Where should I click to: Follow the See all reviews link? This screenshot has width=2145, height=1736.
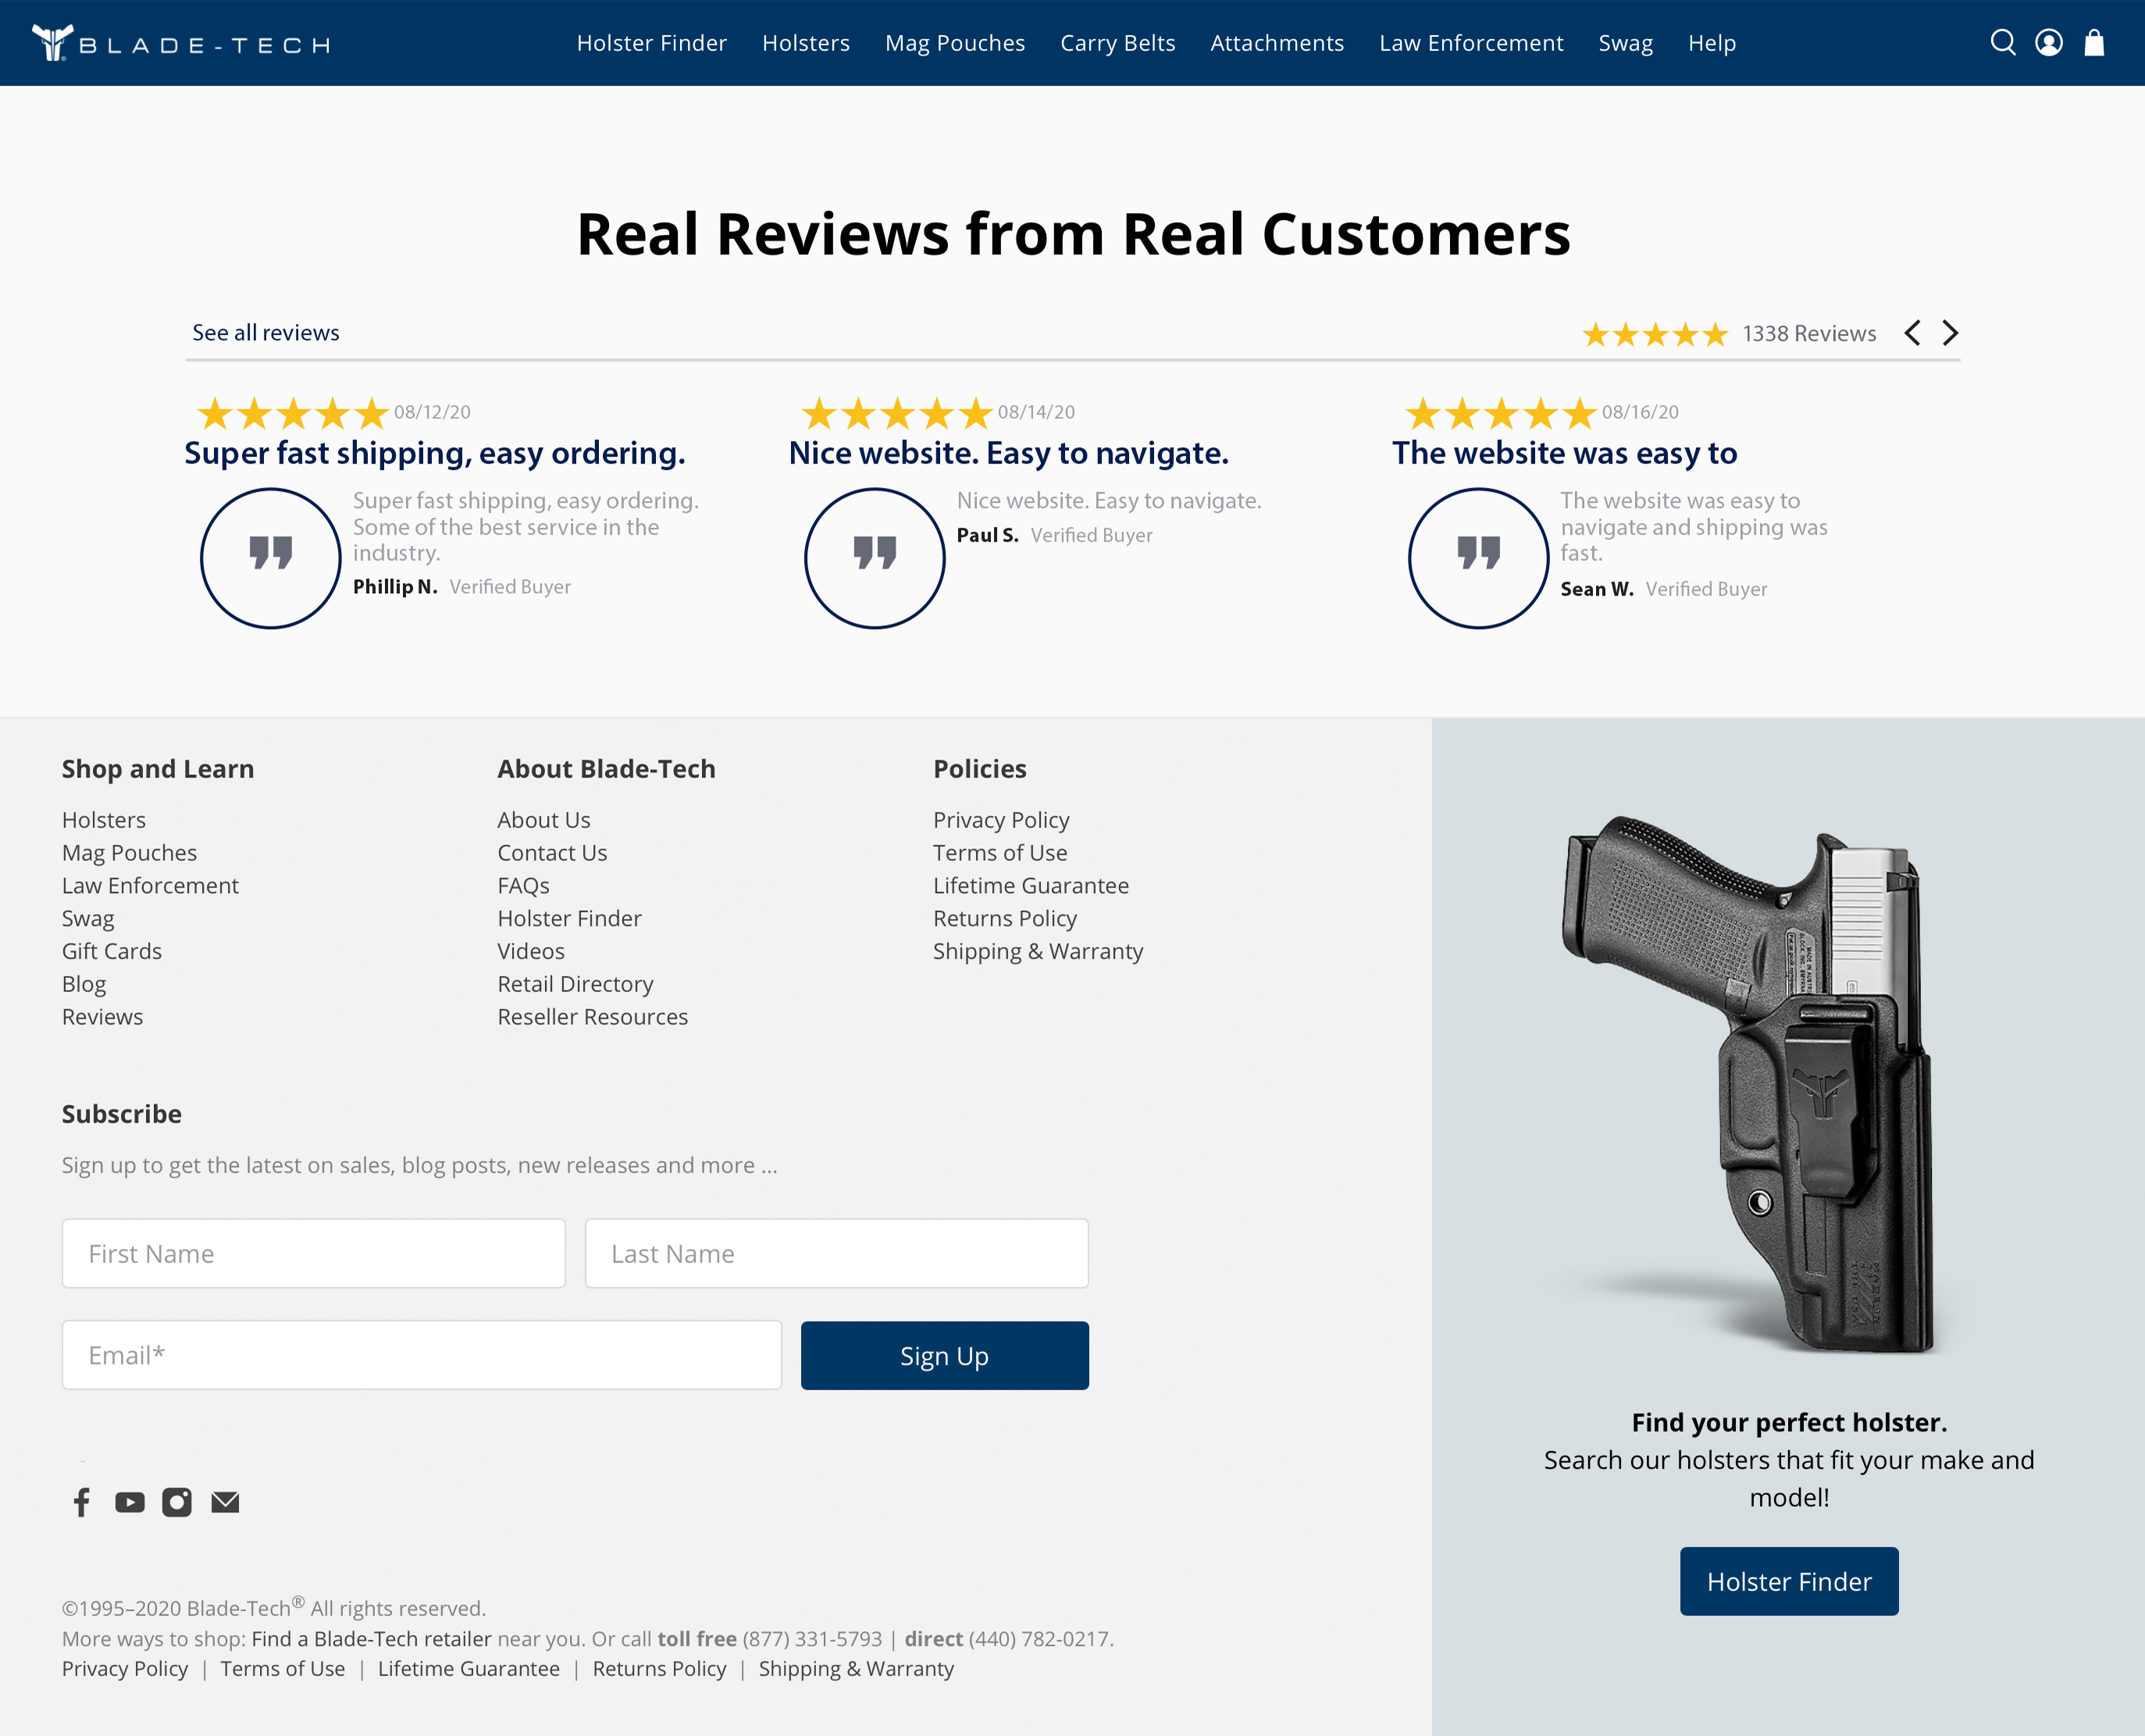click(265, 333)
